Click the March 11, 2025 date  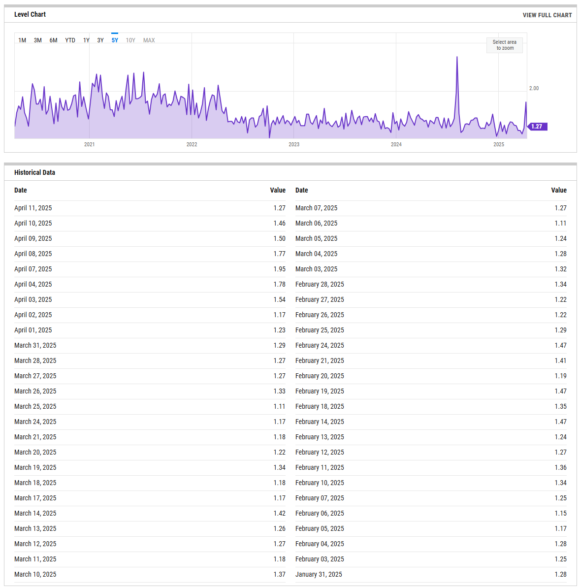tap(35, 559)
